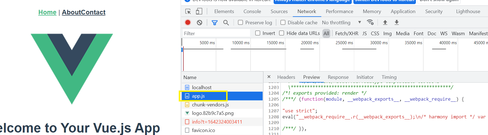The image size is (488, 135).
Task: Open the Security panel tab
Action: click(434, 11)
